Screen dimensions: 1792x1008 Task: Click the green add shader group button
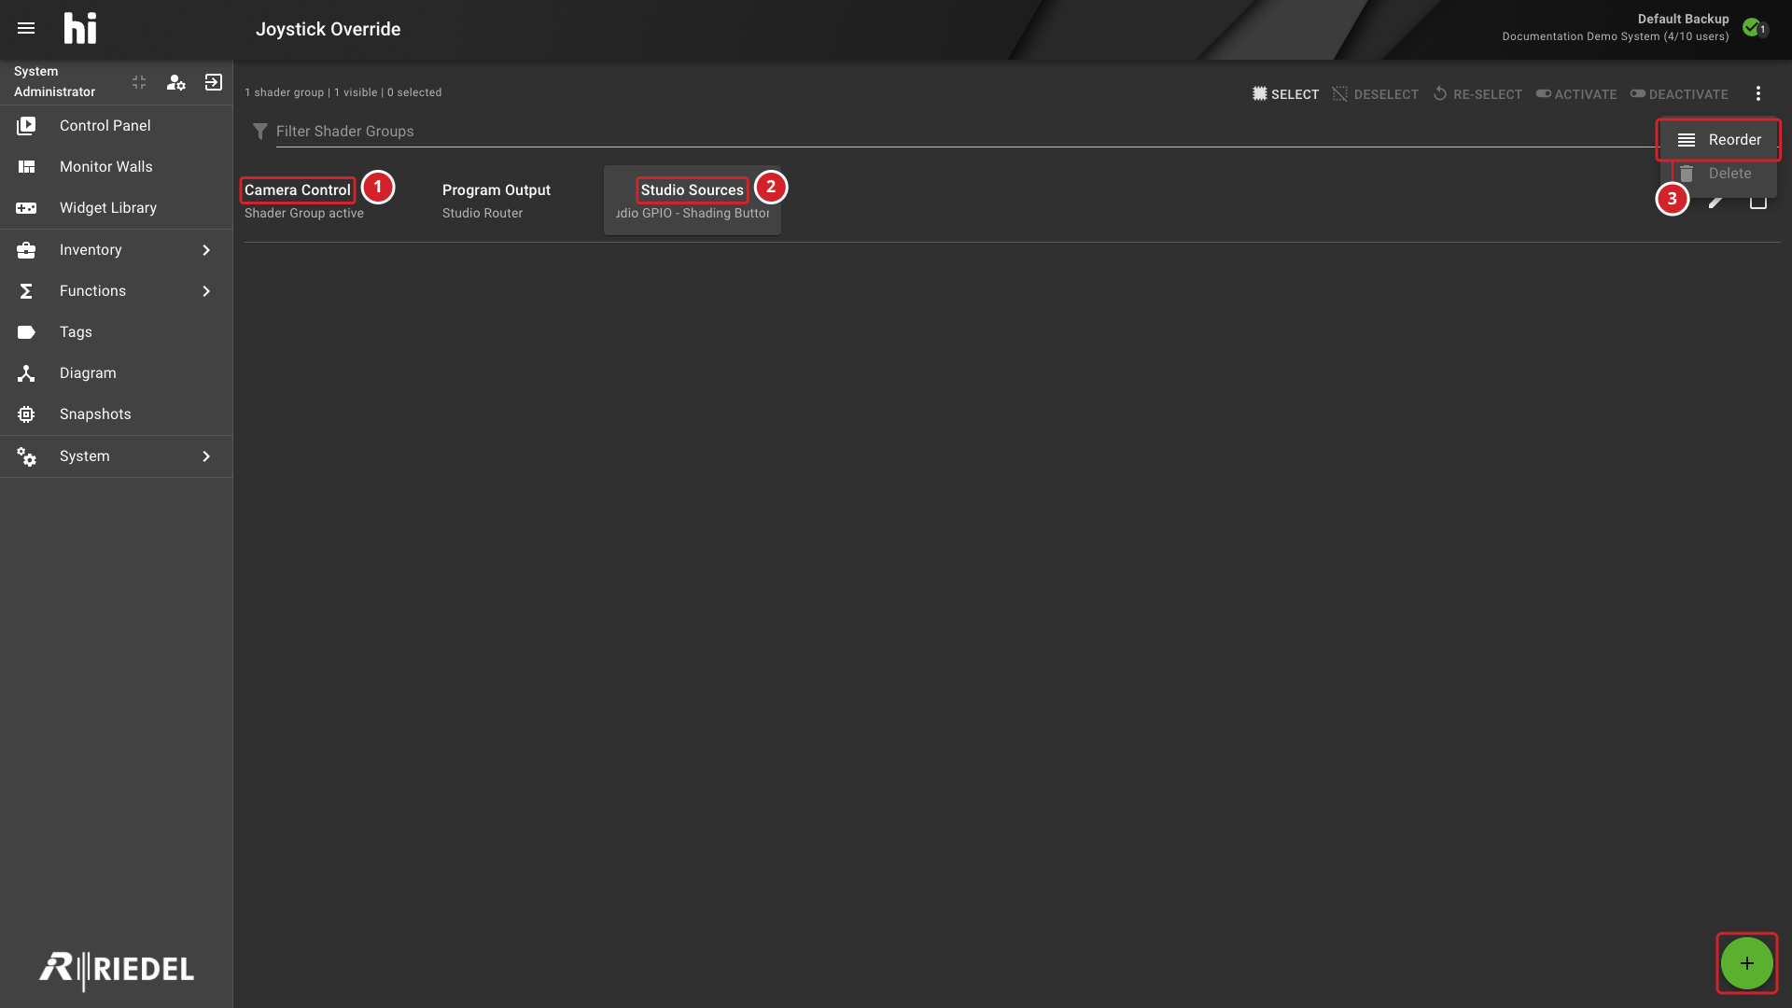click(x=1747, y=963)
